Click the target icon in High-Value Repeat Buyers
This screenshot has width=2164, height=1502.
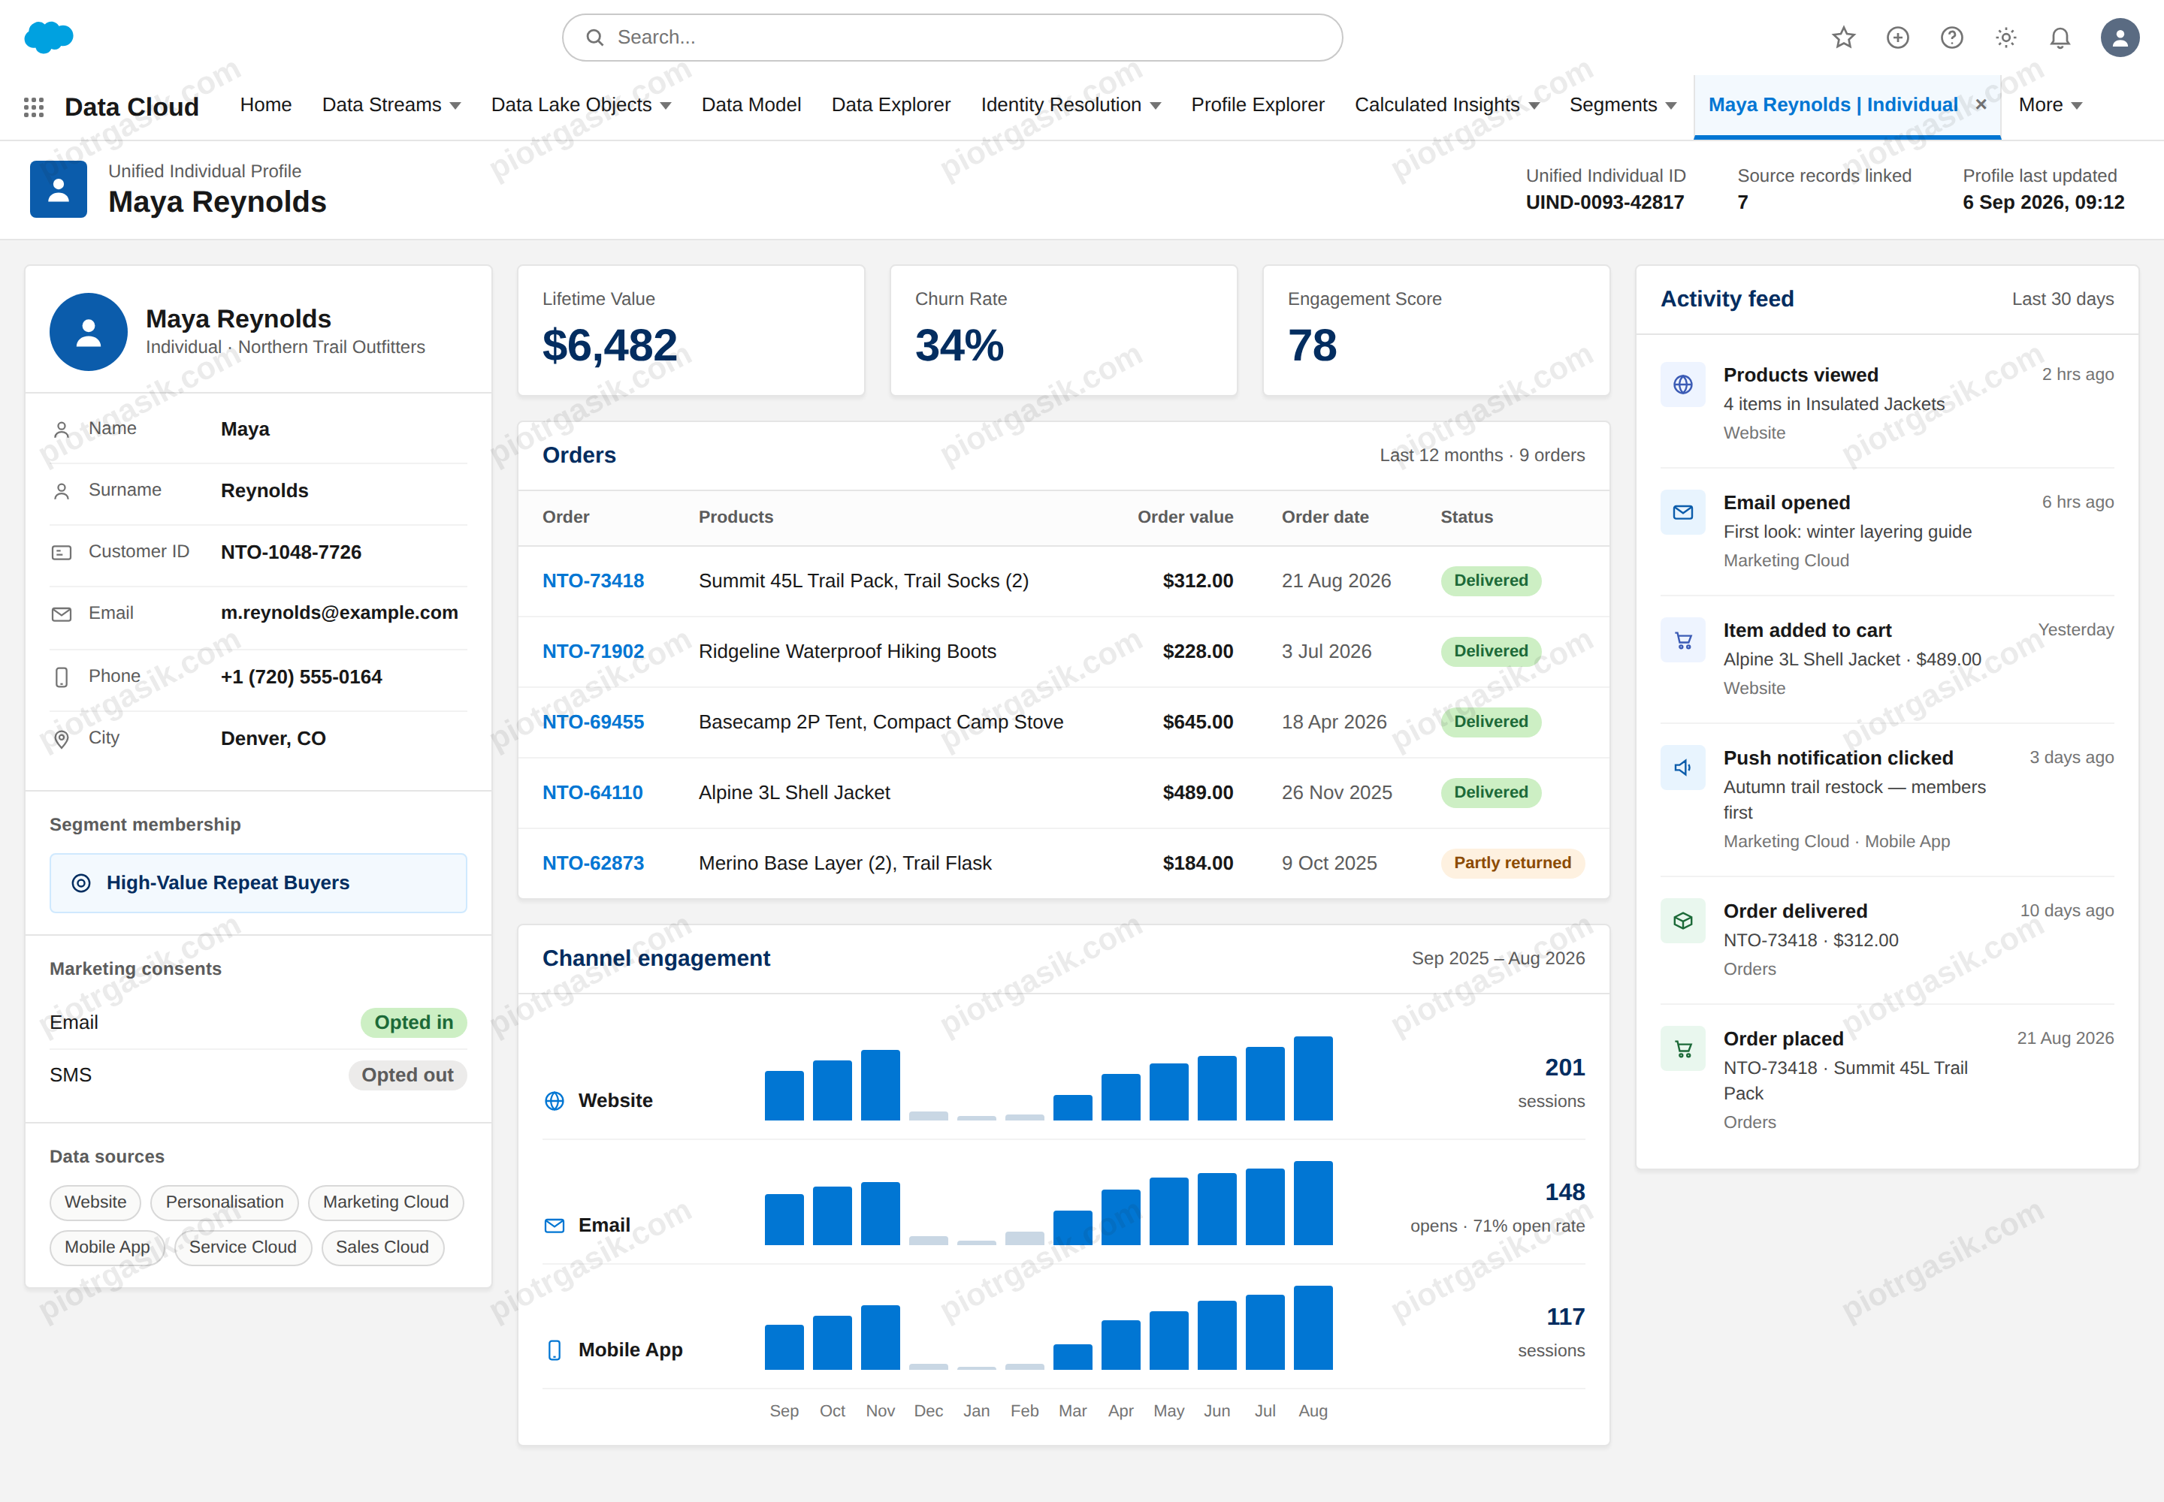[x=81, y=882]
